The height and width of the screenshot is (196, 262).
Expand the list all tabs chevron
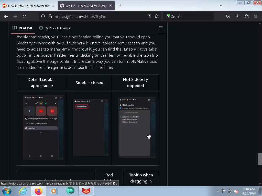(x=221, y=6)
